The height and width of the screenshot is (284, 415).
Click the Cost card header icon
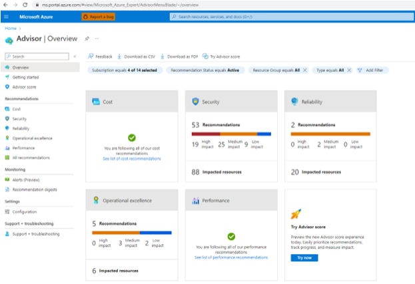click(x=96, y=102)
